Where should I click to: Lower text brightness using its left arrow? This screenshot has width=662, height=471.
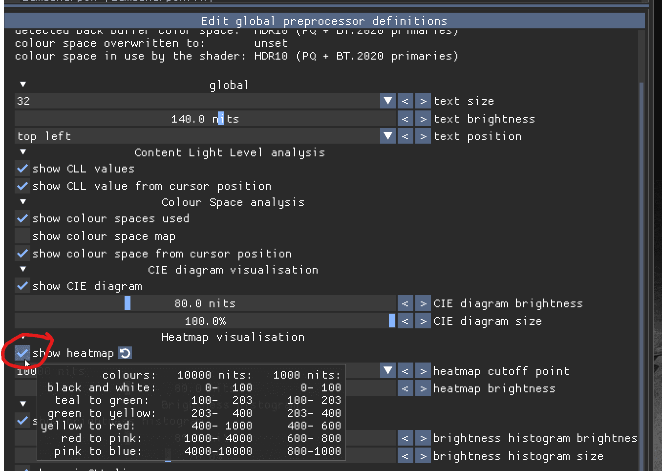click(x=405, y=119)
